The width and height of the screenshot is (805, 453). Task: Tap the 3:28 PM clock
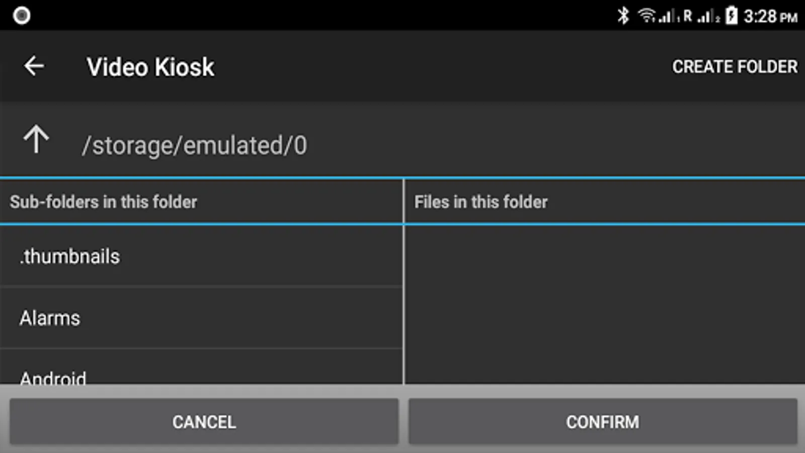770,16
